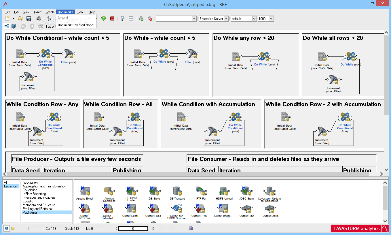Print the graph using the printer icon

(x=39, y=18)
